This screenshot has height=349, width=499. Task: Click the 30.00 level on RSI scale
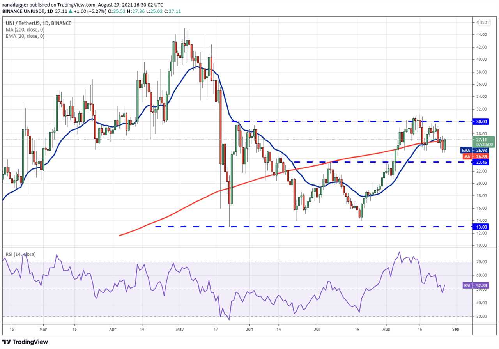click(x=483, y=317)
